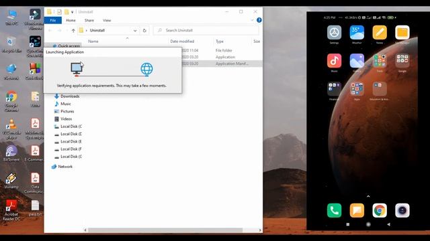Click the horizontal scrollbar in Explorer

[x=165, y=230]
